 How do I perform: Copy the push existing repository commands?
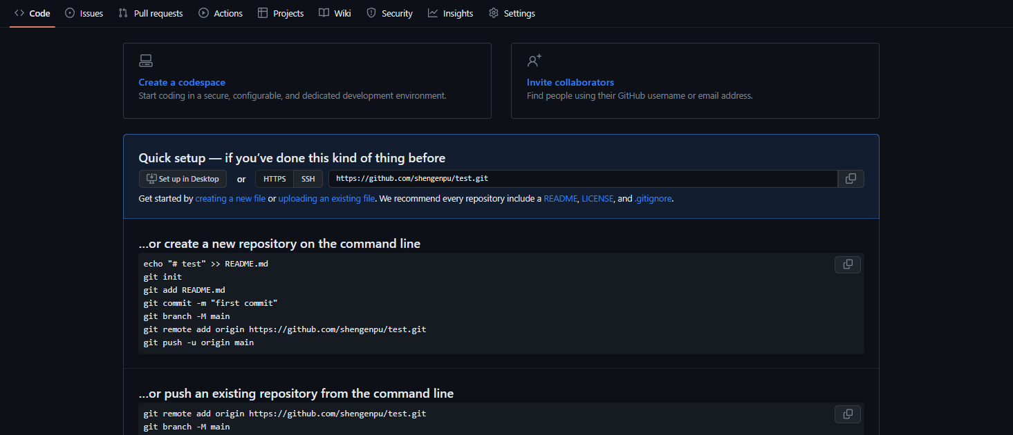tap(848, 414)
